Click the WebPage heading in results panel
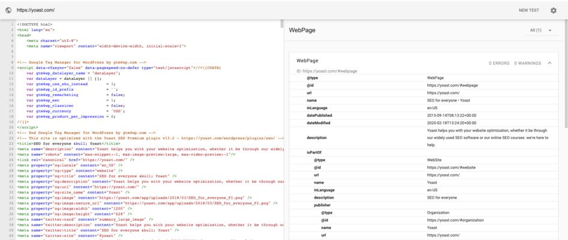Viewport: 568px width, 240px height. 302,31
